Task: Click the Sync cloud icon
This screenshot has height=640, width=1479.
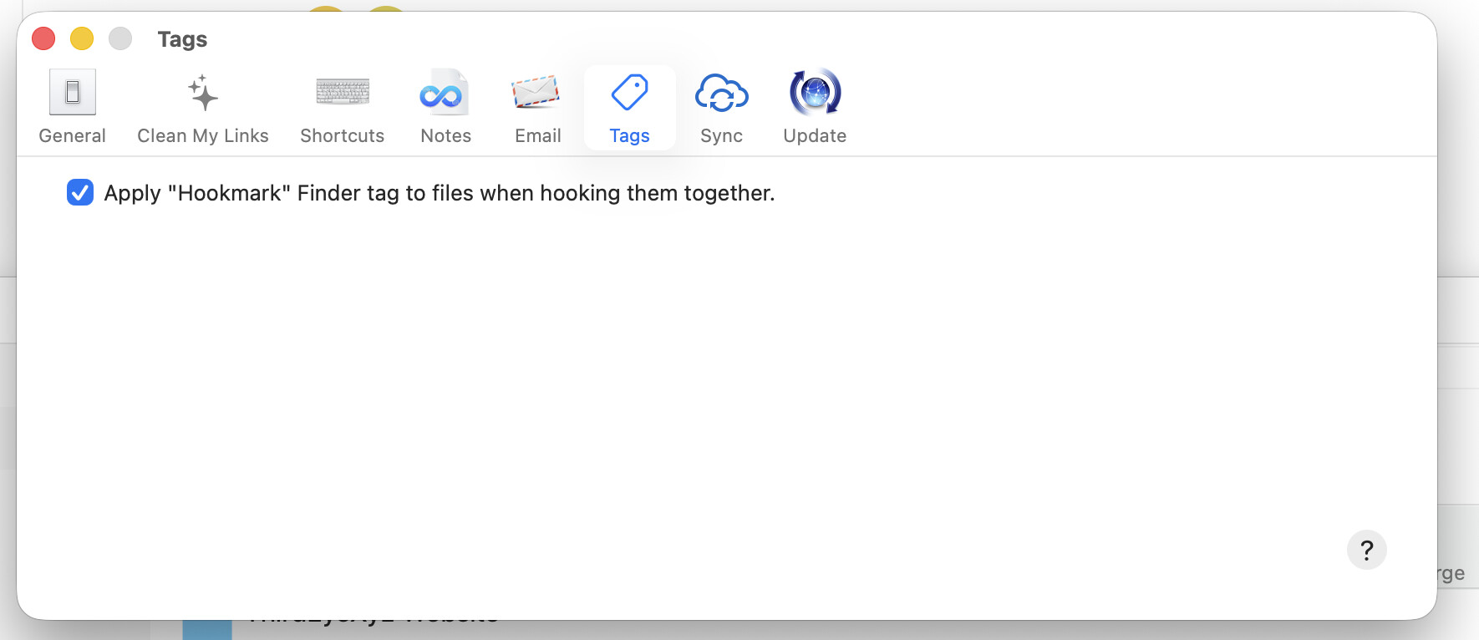Action: 721,93
